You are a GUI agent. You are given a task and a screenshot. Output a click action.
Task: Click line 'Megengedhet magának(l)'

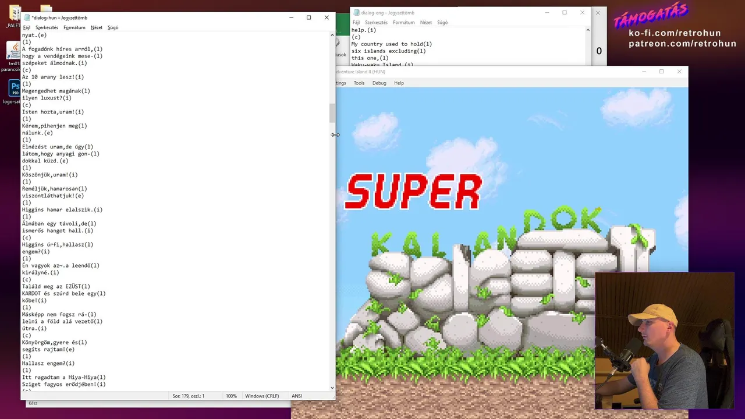[x=56, y=91]
